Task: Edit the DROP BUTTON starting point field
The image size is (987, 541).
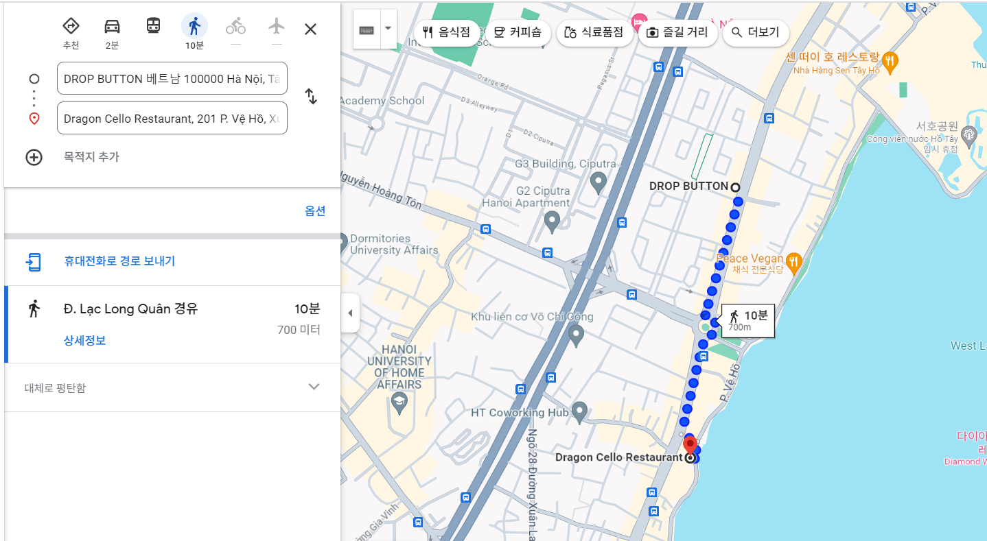Action: 172,78
